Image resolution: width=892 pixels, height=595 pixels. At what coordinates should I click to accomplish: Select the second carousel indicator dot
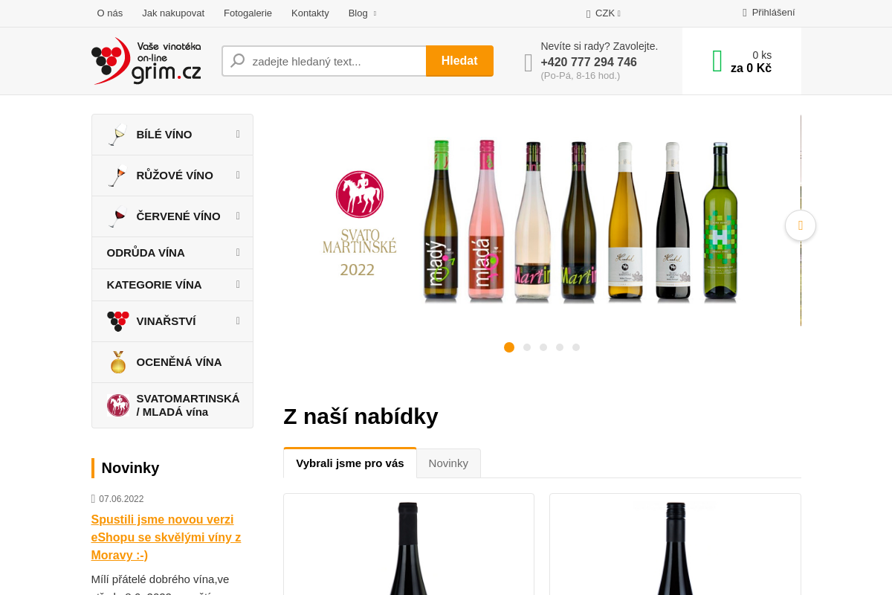(526, 347)
